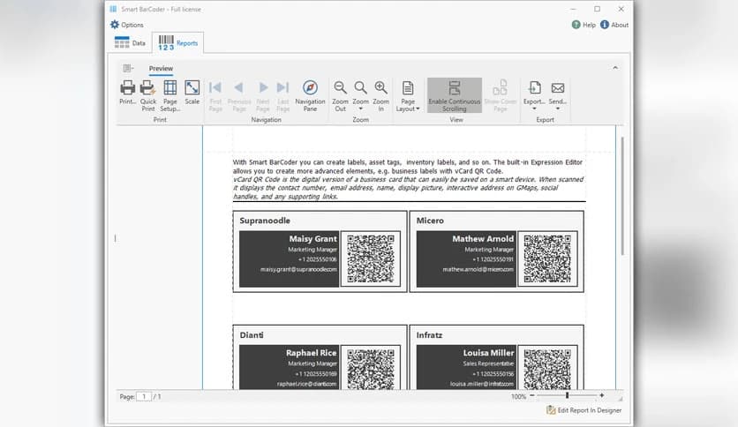
Task: Click the Smart BarCoder title bar icon
Action: 113,9
